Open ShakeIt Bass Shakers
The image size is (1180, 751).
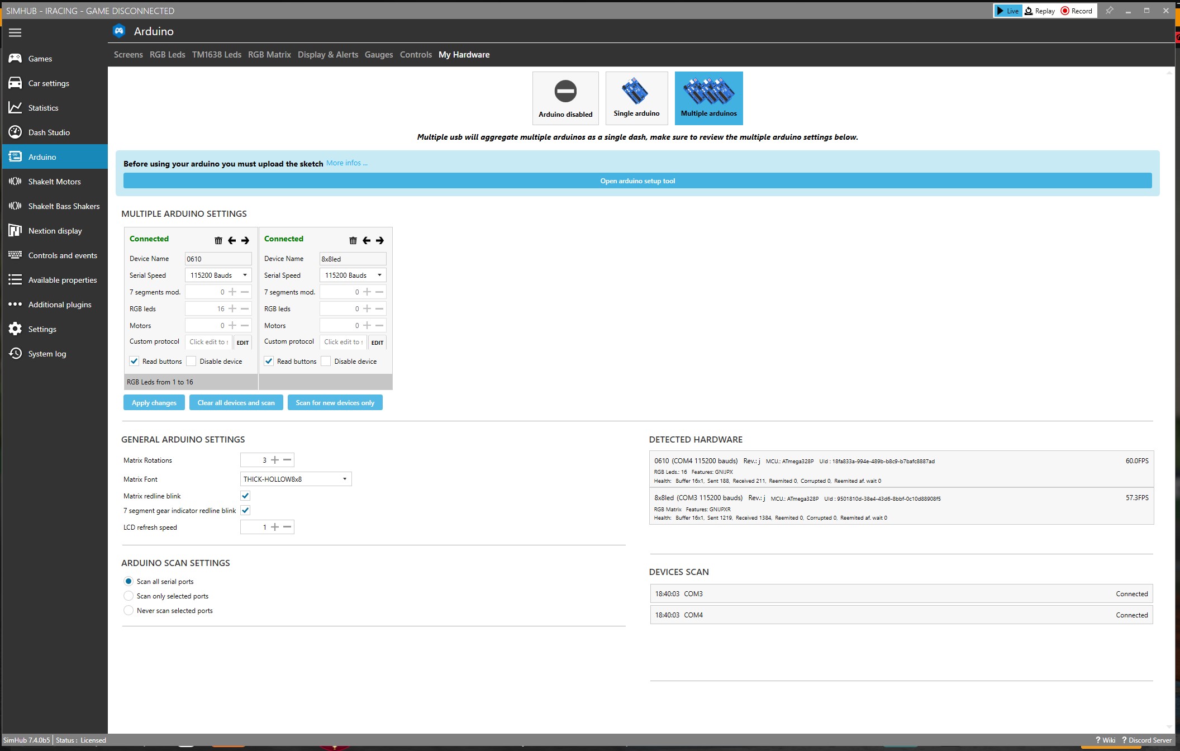54,206
